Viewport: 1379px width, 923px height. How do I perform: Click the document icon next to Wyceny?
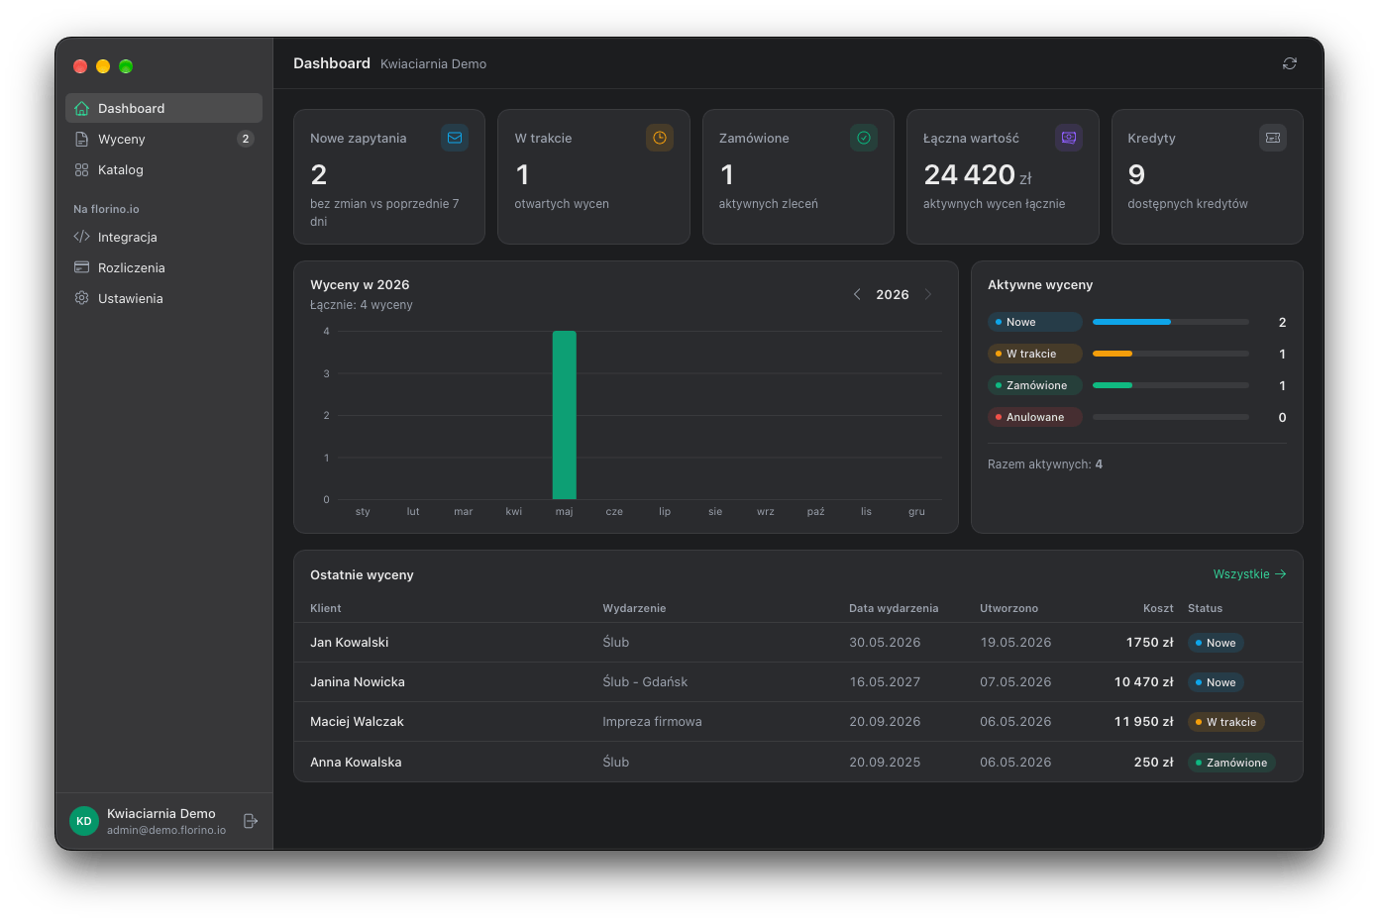[x=82, y=139]
